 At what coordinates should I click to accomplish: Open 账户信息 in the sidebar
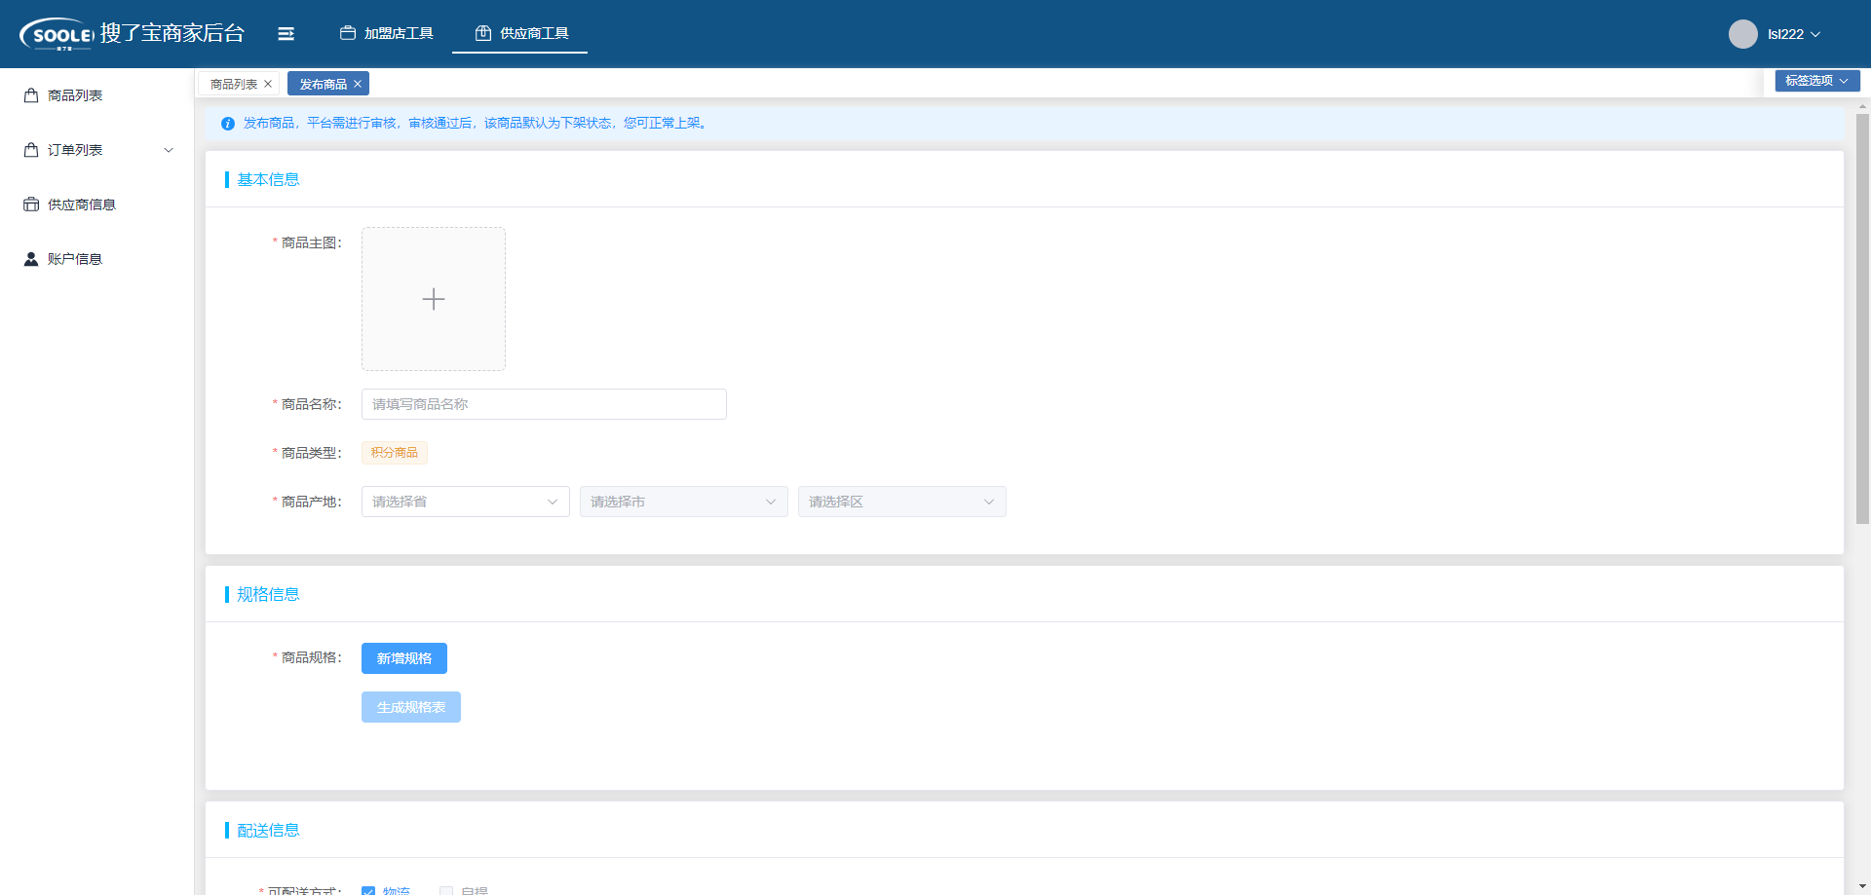coord(96,259)
